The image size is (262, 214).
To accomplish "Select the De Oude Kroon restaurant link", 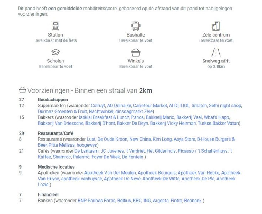I will click(x=112, y=139).
